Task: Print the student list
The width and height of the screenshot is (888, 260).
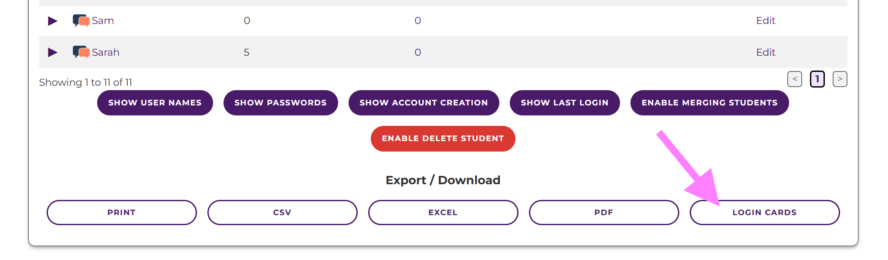Action: coord(122,213)
